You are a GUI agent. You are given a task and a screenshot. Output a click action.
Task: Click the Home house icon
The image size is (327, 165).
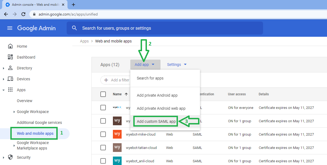coord(10,46)
